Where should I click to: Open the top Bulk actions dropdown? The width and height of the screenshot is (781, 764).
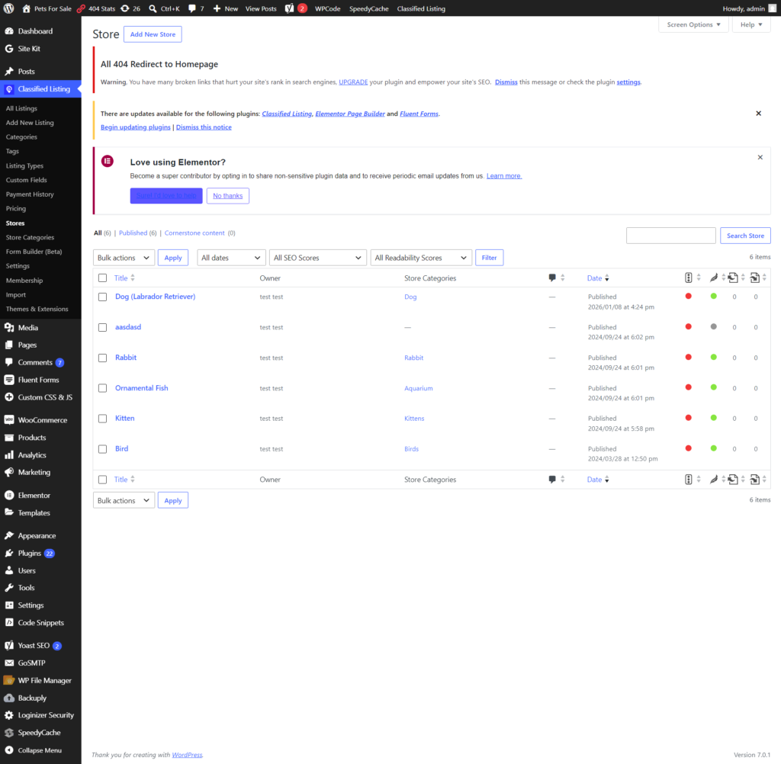(x=124, y=258)
